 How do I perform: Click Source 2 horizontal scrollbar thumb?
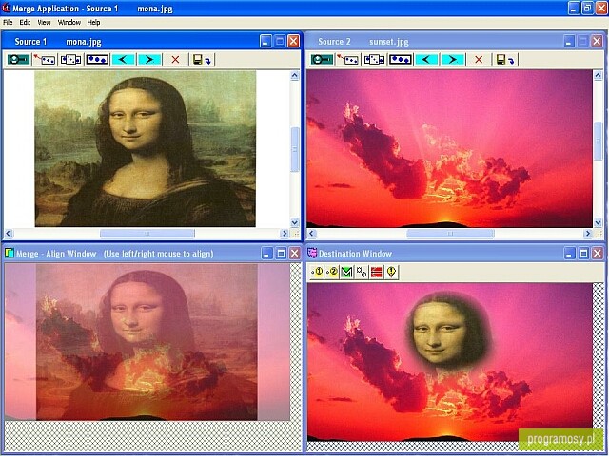450,234
